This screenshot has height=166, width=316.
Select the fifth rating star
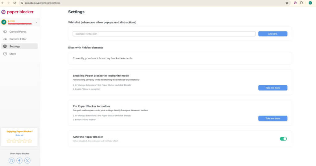[30, 141]
